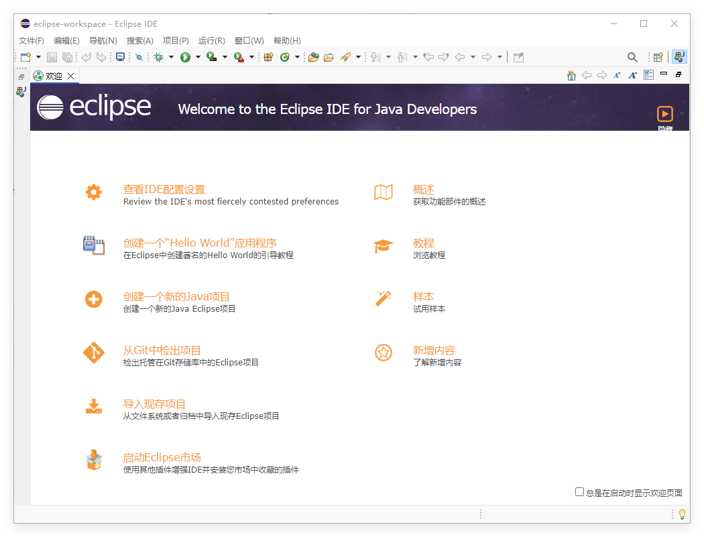Click the Home icon on the welcome toolbar

pyautogui.click(x=571, y=75)
